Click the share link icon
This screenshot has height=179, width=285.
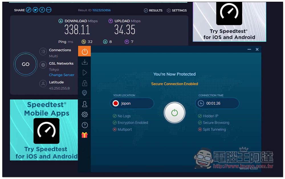pyautogui.click(x=28, y=10)
